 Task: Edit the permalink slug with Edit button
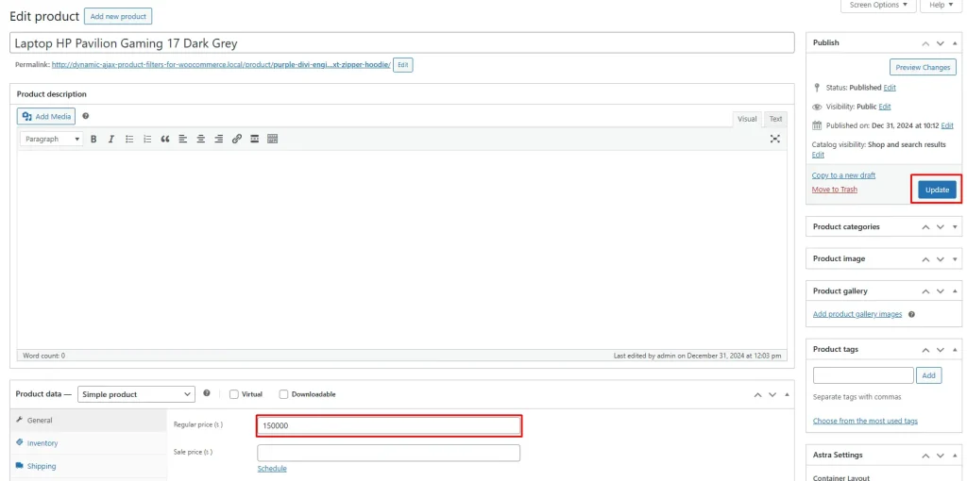[402, 65]
